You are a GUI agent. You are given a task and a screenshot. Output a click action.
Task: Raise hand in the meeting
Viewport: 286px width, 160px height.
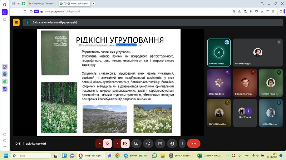pyautogui.click(x=172, y=144)
